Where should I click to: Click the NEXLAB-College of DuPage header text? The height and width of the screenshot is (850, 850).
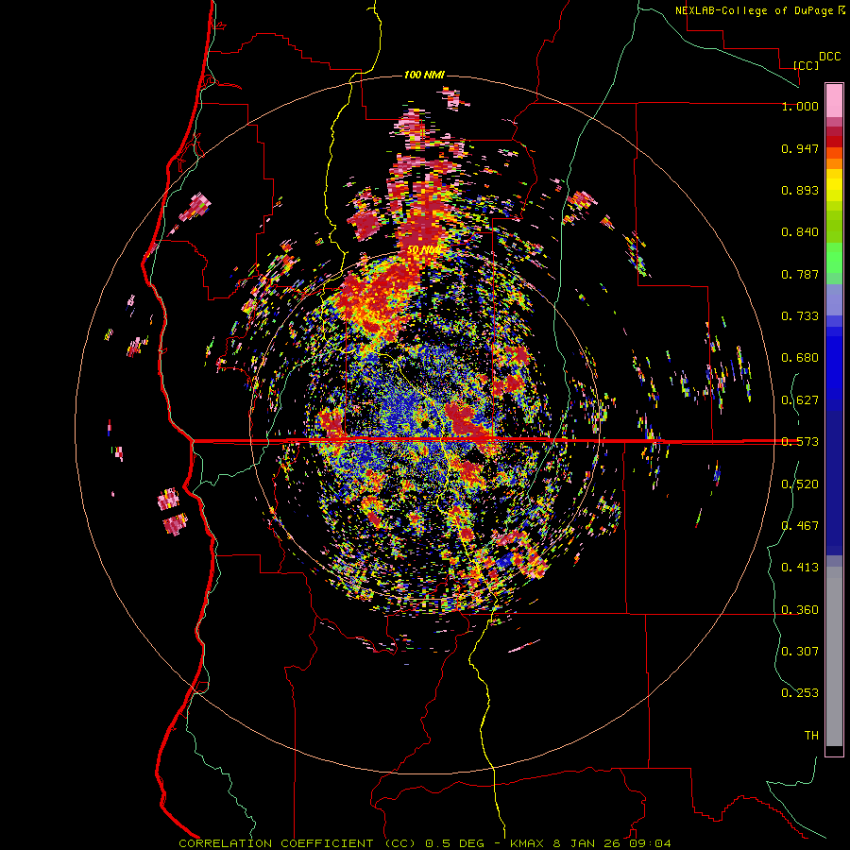(x=754, y=10)
